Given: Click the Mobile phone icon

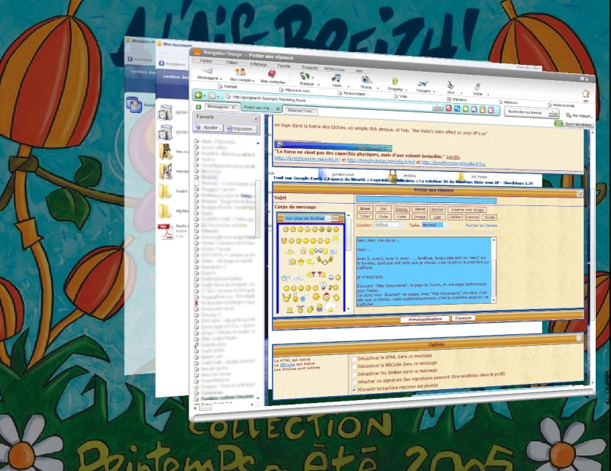Looking at the screenshot, I should [x=477, y=87].
